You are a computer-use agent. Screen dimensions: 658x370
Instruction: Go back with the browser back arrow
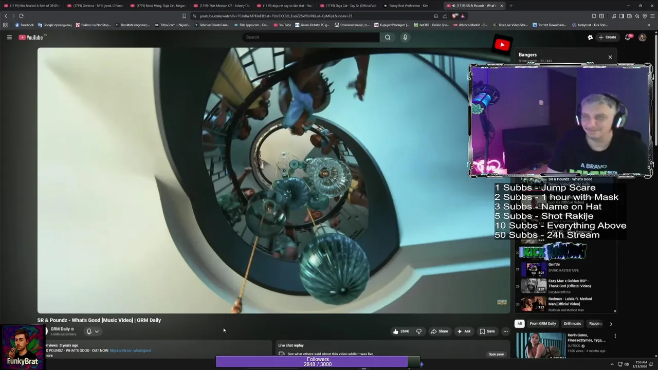point(6,16)
